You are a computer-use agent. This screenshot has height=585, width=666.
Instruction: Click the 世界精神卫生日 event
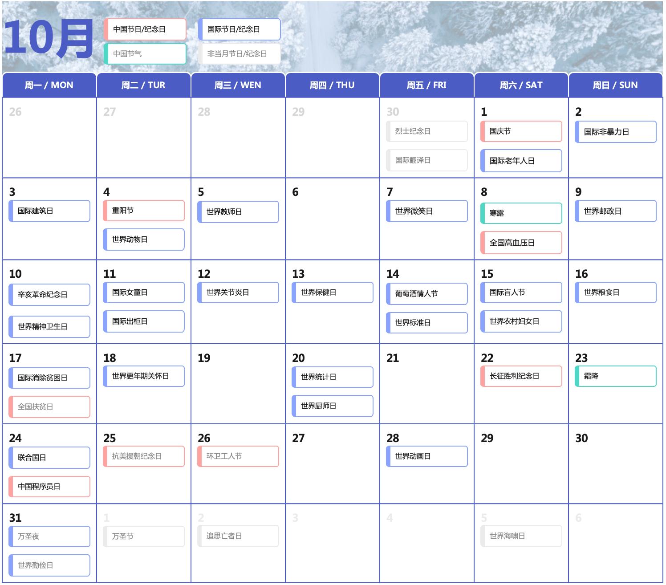[49, 327]
